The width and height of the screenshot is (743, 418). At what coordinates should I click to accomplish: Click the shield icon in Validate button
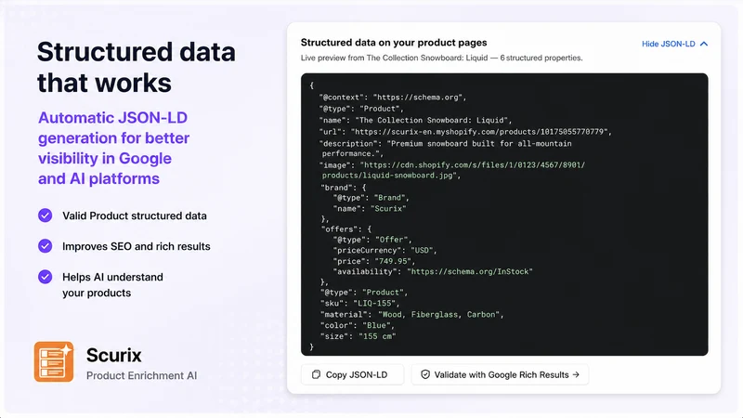click(425, 374)
